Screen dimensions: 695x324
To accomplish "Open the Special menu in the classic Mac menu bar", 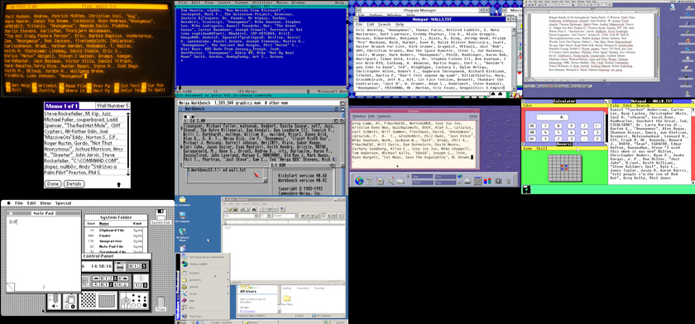I will tap(64, 203).
